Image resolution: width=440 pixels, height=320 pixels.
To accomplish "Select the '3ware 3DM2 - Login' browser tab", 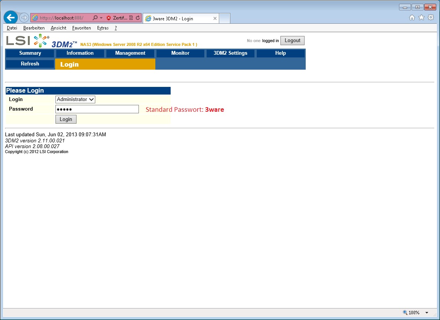I will (x=181, y=18).
